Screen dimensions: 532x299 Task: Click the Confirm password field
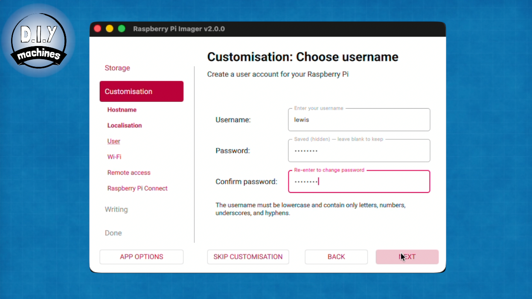tap(359, 182)
